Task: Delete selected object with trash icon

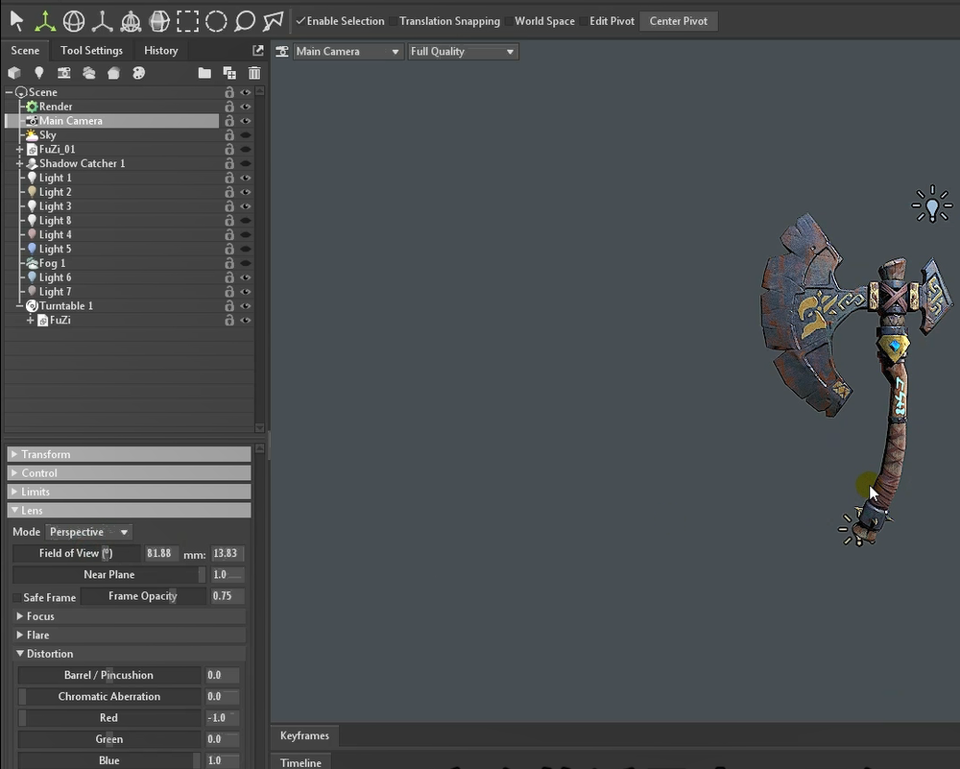Action: 254,73
